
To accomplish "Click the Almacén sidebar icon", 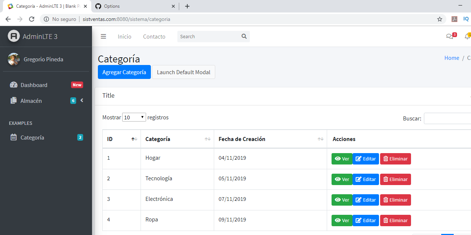I will [14, 101].
